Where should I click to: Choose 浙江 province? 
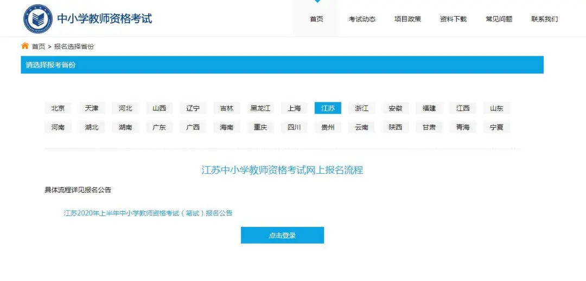[x=362, y=108]
